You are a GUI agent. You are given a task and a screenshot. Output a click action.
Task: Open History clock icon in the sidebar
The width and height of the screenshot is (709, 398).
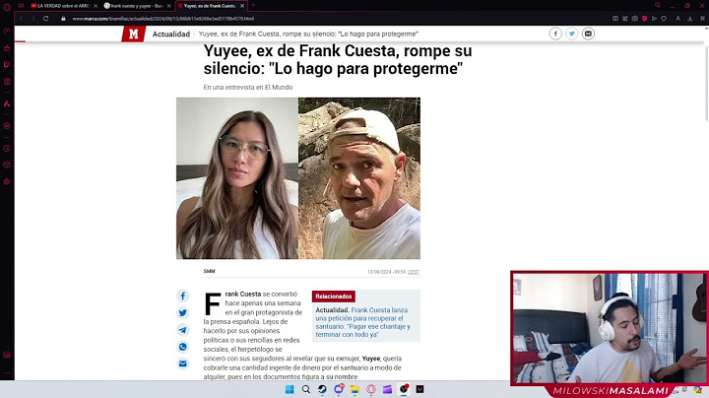[7, 149]
